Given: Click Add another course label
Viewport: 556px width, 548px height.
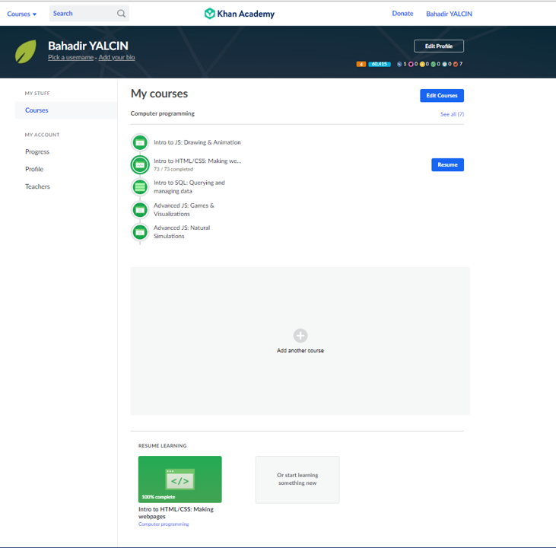Looking at the screenshot, I should coord(300,351).
